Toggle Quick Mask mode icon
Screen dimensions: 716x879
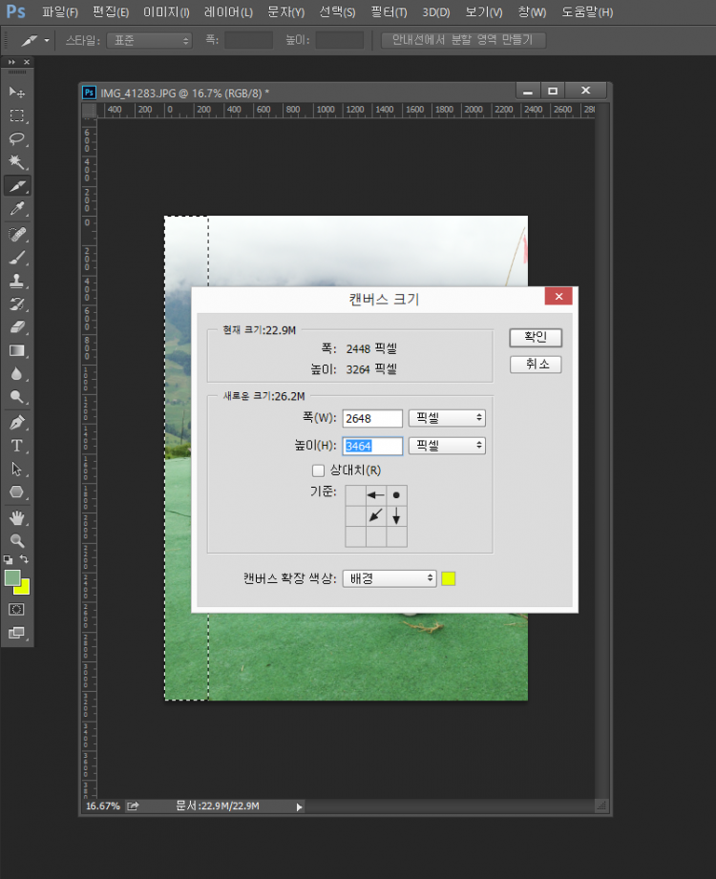(17, 609)
